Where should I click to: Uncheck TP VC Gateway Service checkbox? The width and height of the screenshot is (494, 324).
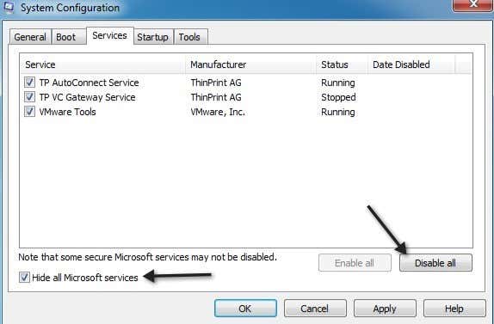29,97
